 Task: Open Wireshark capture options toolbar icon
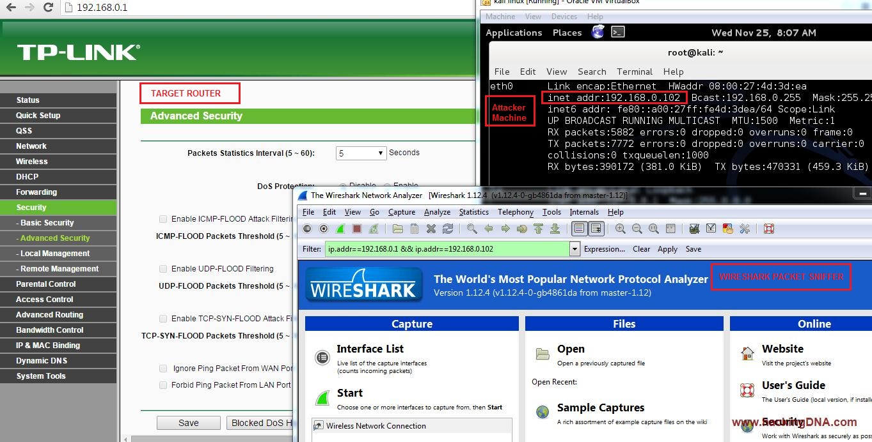pyautogui.click(x=324, y=229)
